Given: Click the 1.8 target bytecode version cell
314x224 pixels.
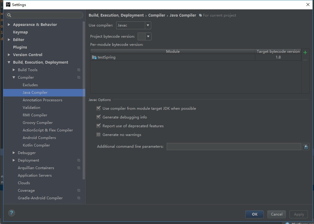Looking at the screenshot, I should (x=278, y=57).
